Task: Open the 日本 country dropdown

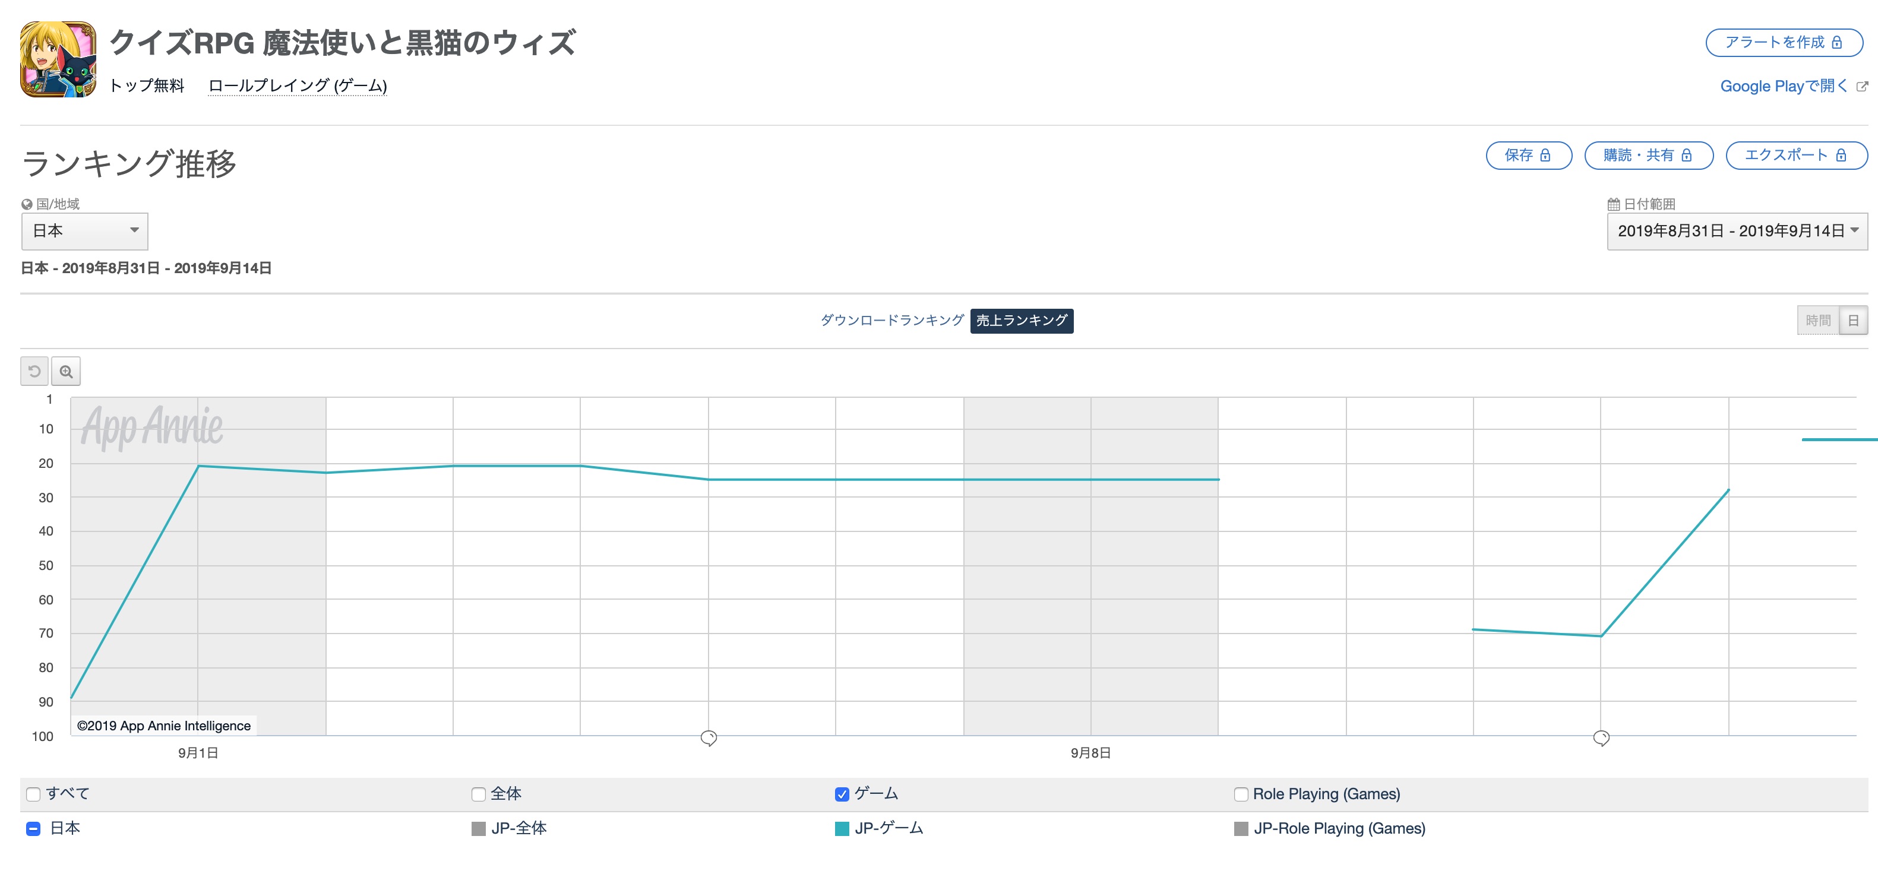Action: [84, 231]
